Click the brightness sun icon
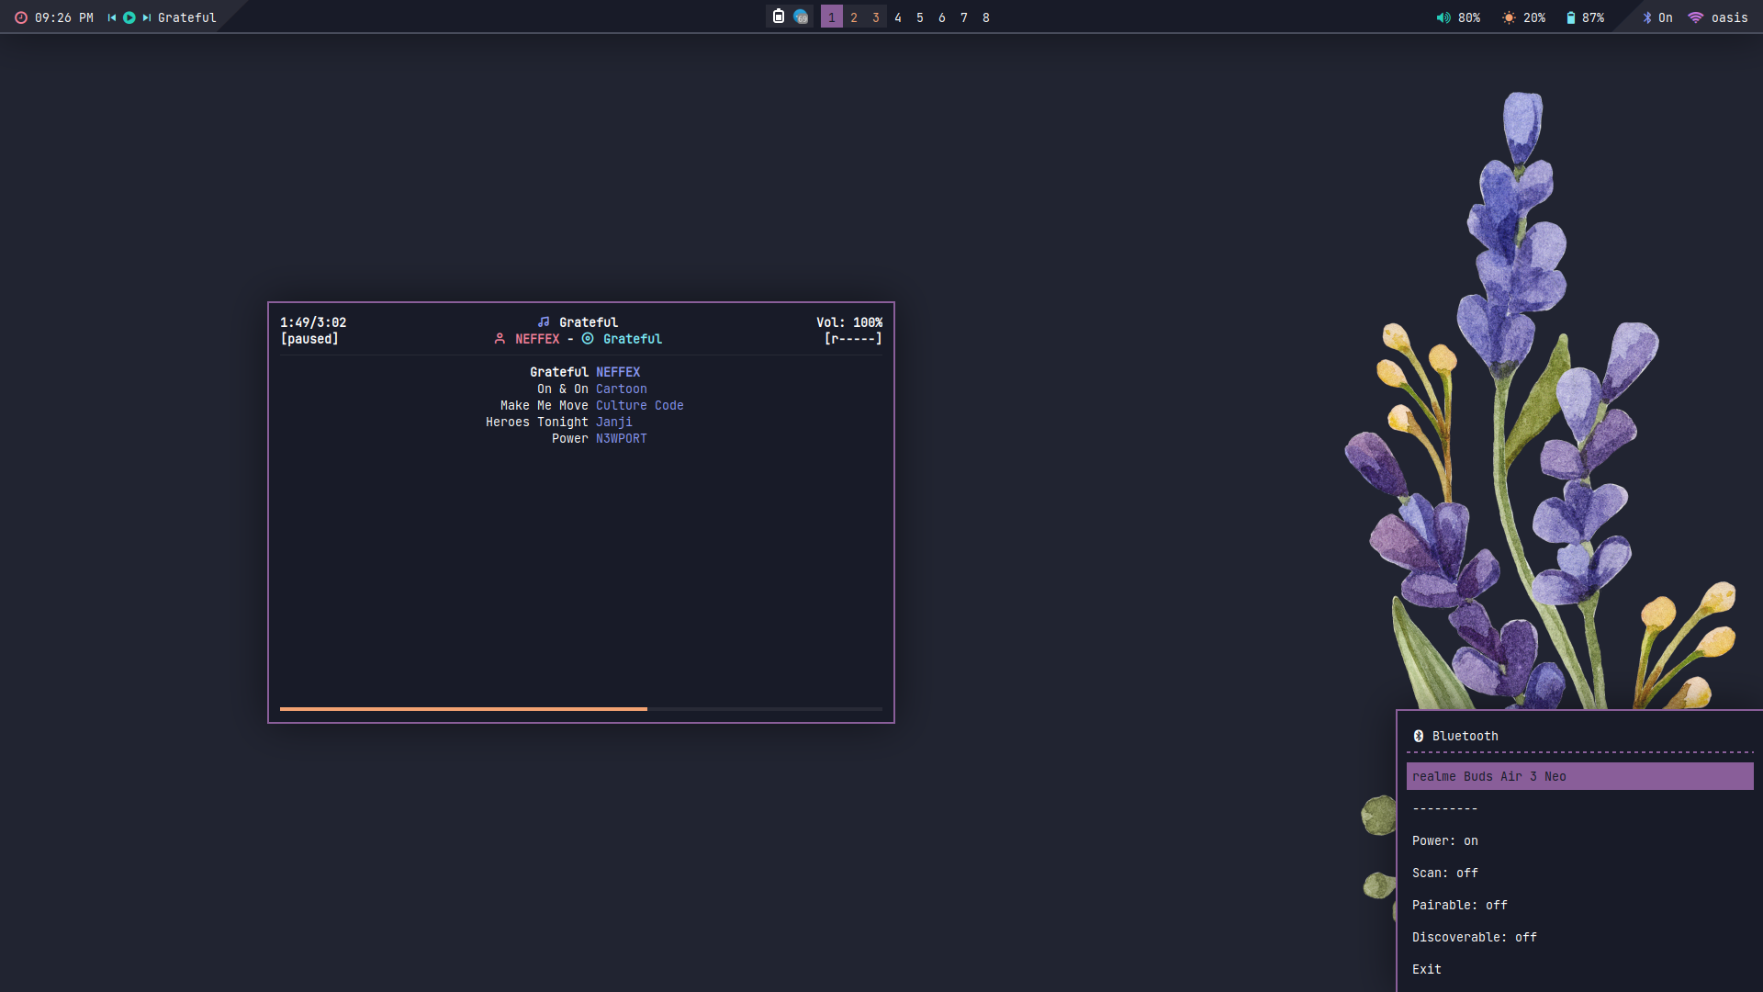 click(1509, 17)
